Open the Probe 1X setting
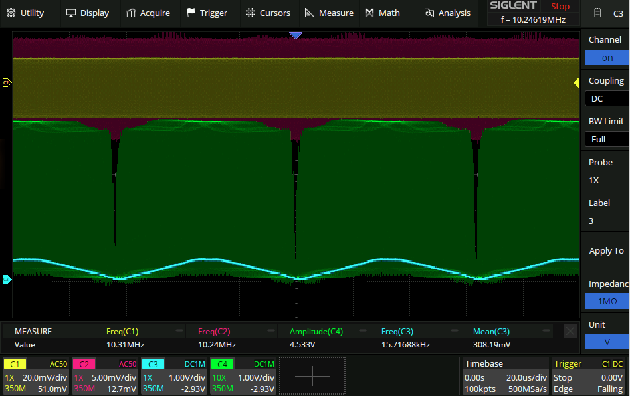The image size is (630, 396). click(x=607, y=171)
